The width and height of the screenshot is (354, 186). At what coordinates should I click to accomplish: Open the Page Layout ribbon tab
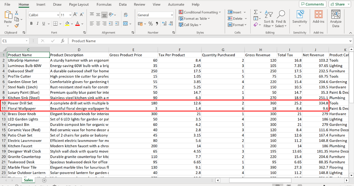pos(79,5)
